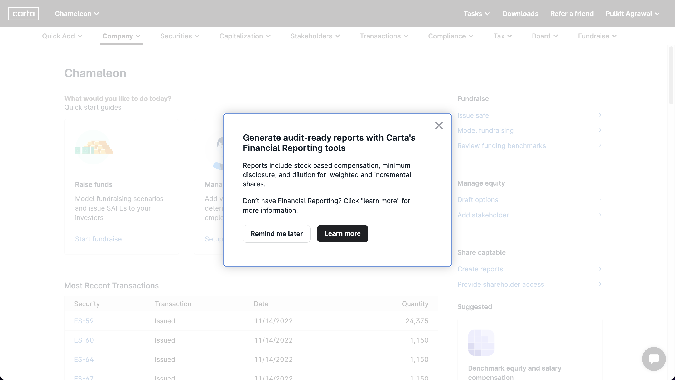
Task: Open security ES-64
Action: point(84,359)
